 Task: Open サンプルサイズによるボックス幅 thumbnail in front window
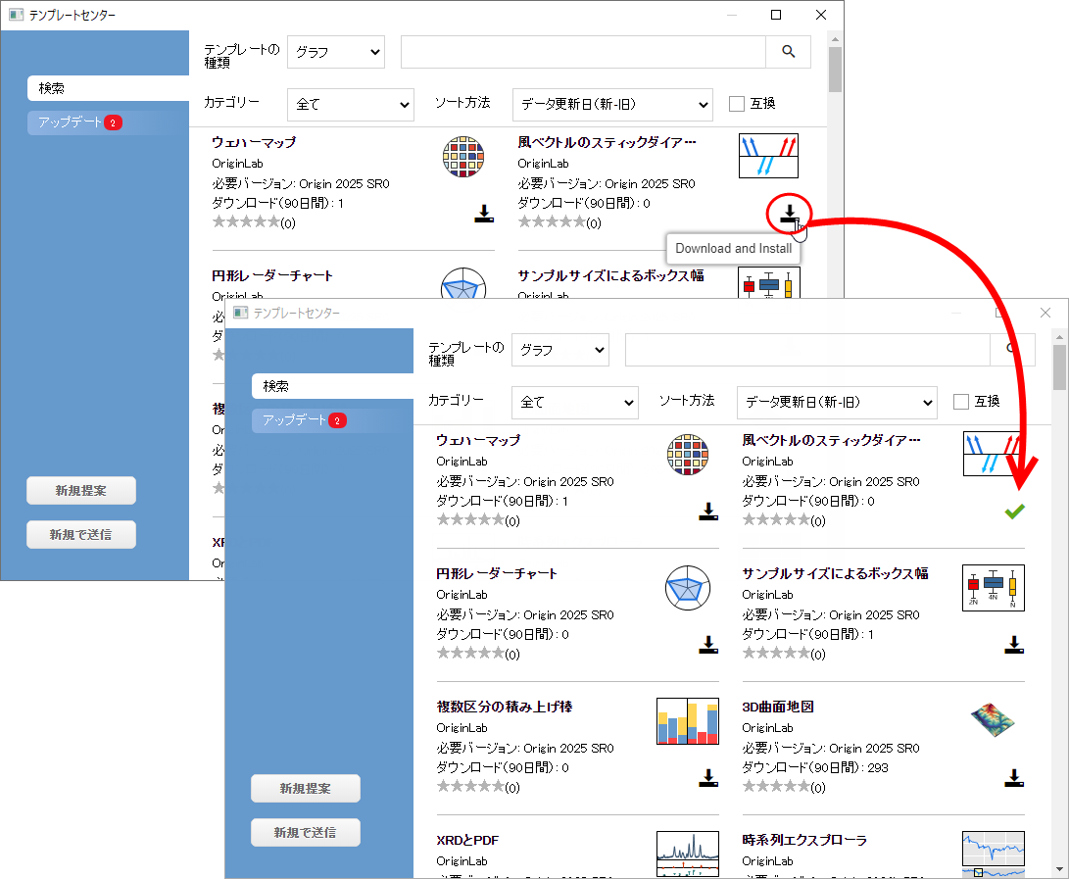click(x=994, y=588)
